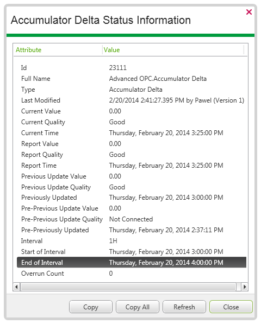Refresh the status information
Image resolution: width=261 pixels, height=324 pixels.
click(x=184, y=307)
